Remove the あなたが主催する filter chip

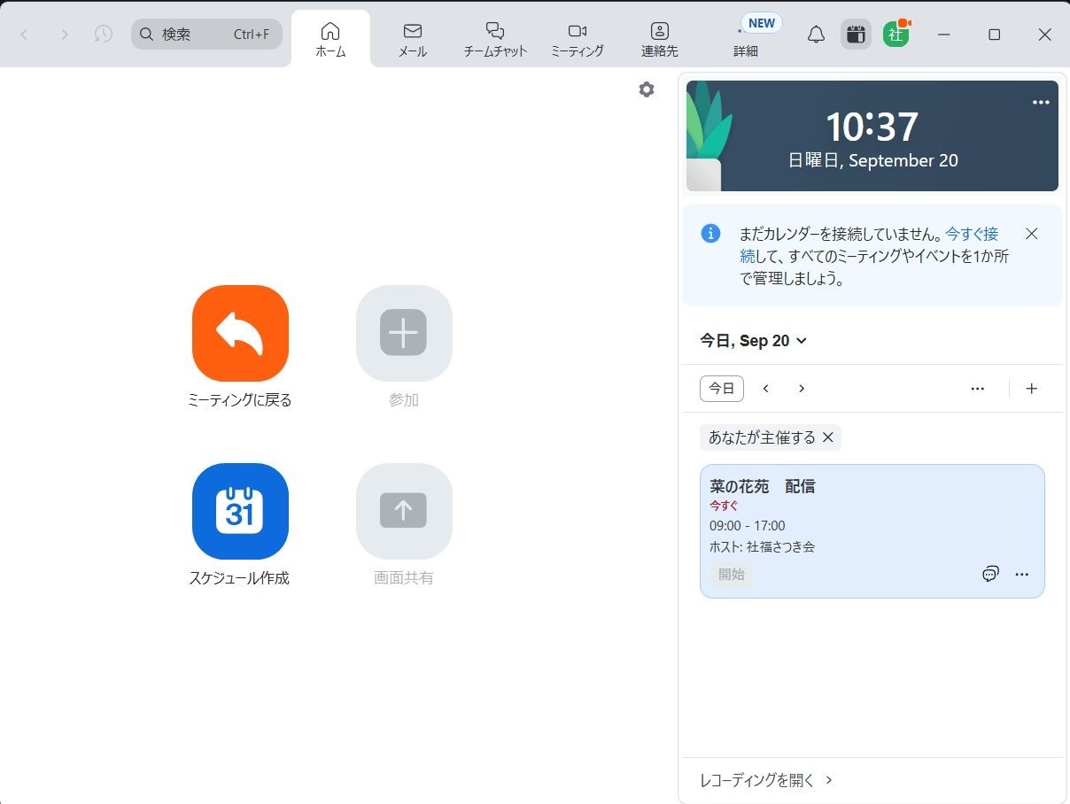click(x=828, y=437)
